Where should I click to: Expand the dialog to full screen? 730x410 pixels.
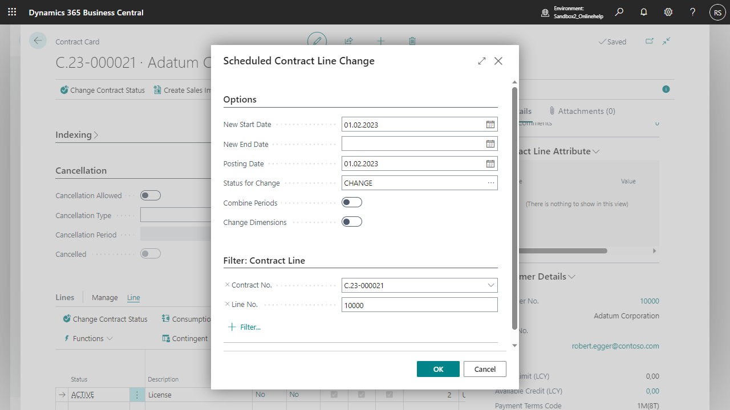pos(482,61)
